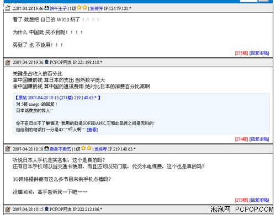Click the second gold star after 卖身不卖艺's 1级
Image resolution: width=276 pixels, height=215 pixels.
pos(89,148)
